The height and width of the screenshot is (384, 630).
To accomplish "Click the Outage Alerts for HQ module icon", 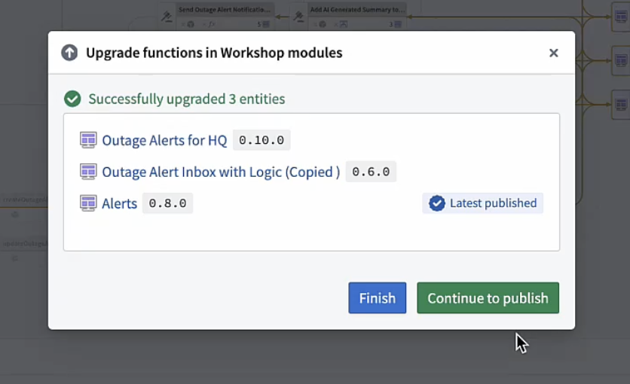I will click(88, 140).
